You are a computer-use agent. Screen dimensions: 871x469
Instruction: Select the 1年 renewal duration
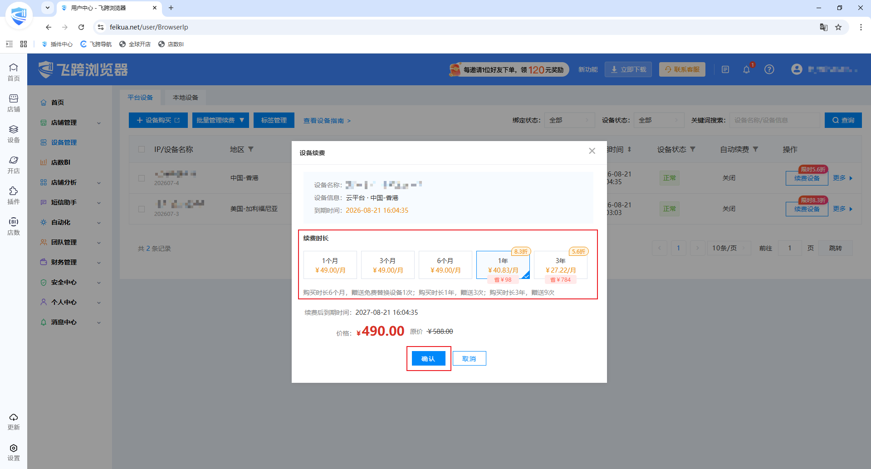(503, 265)
